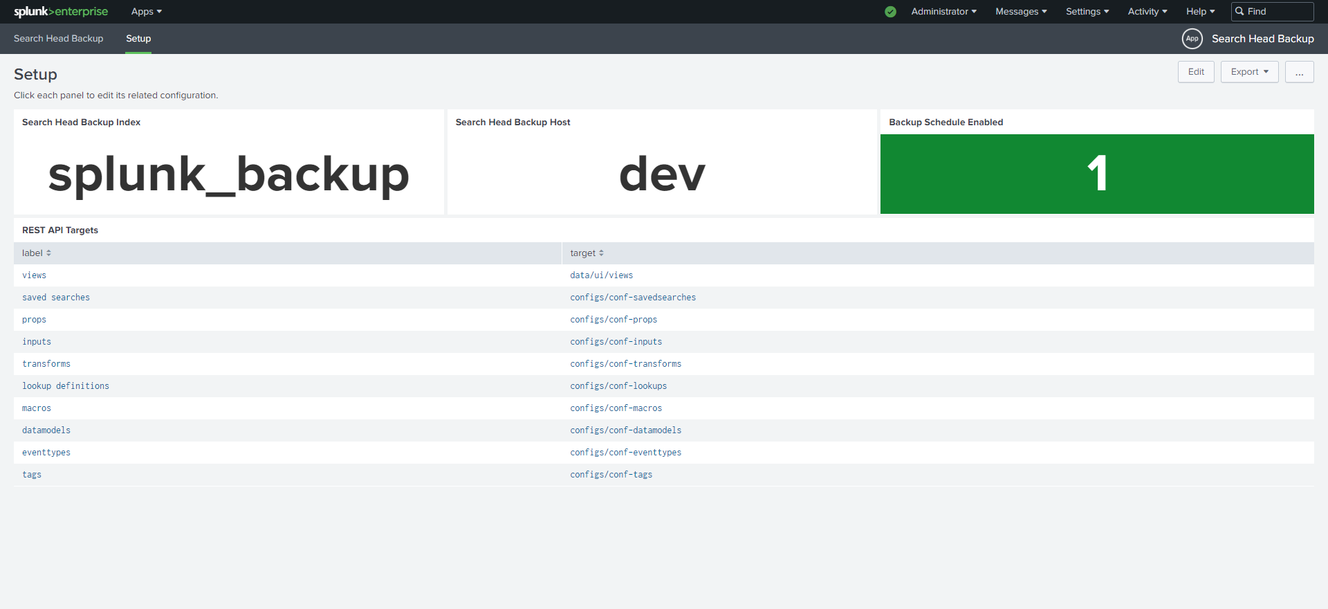Click target configs/conf-eventtypes
The height and width of the screenshot is (609, 1328).
pos(625,453)
